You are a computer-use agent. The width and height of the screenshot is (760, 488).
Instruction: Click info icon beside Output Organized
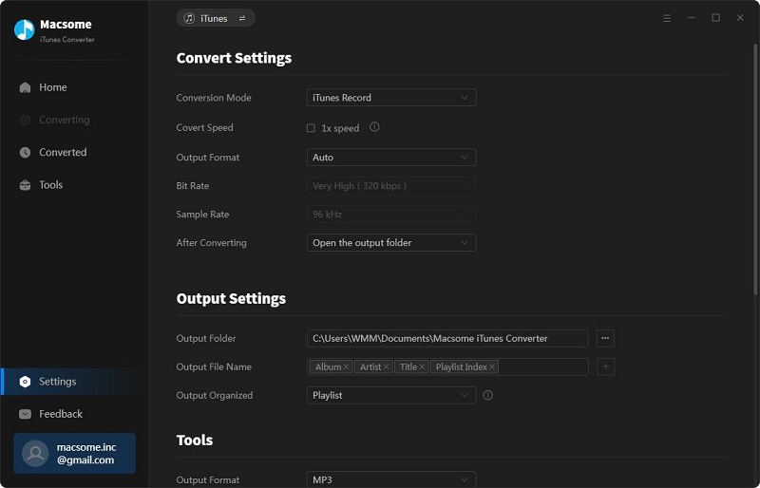pos(488,396)
